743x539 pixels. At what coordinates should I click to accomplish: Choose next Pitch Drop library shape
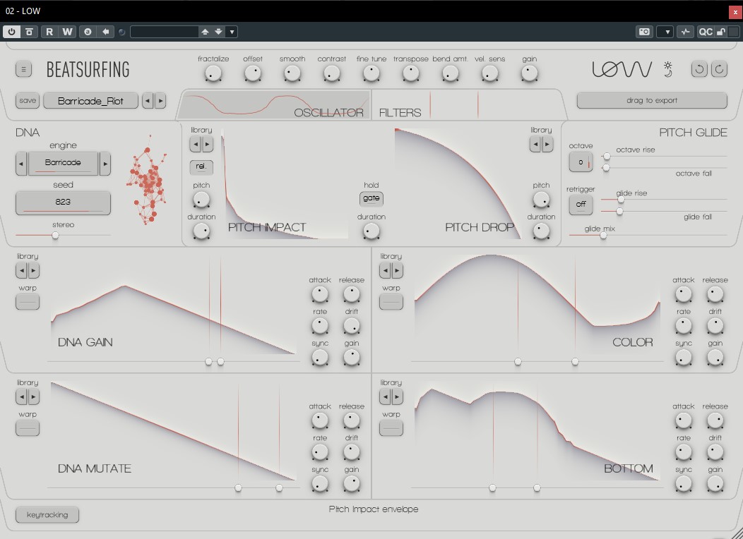coord(547,145)
